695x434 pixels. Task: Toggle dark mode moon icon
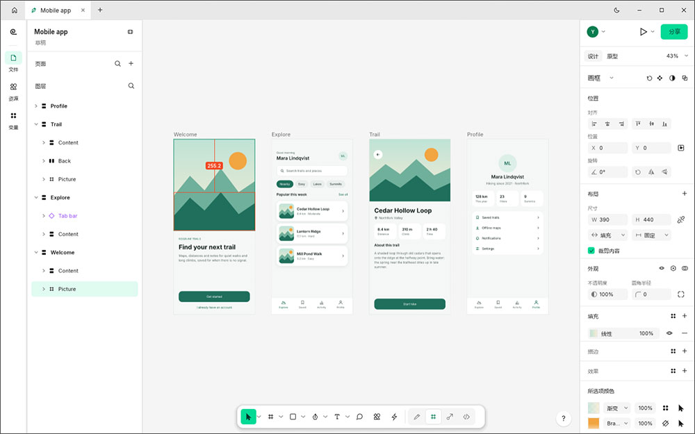click(x=616, y=10)
